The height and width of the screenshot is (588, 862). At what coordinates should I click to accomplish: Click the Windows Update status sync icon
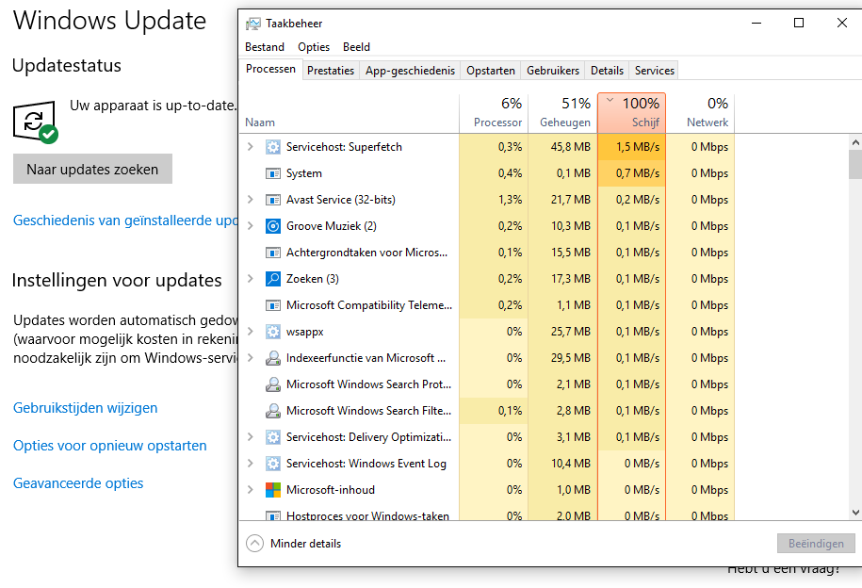(36, 122)
